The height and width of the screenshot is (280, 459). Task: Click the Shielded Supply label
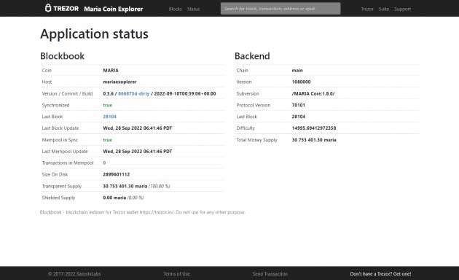pyautogui.click(x=58, y=198)
